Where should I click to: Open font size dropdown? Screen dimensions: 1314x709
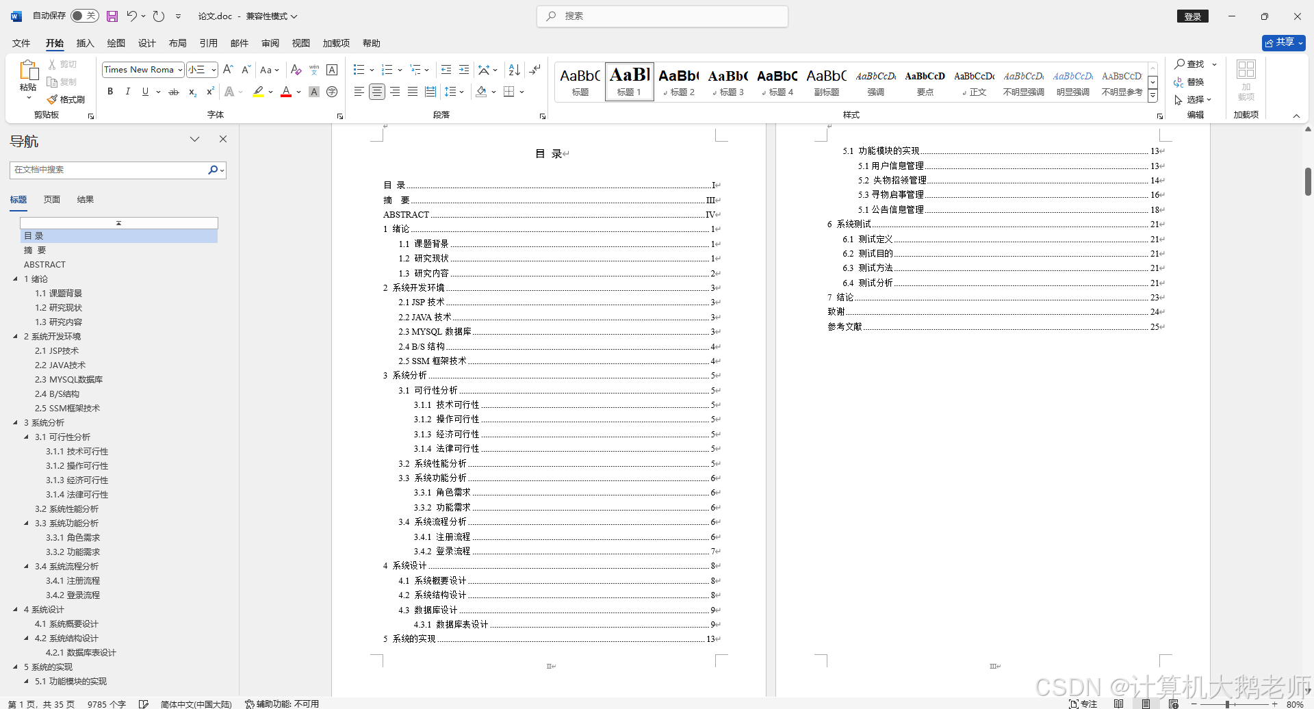[x=214, y=70]
